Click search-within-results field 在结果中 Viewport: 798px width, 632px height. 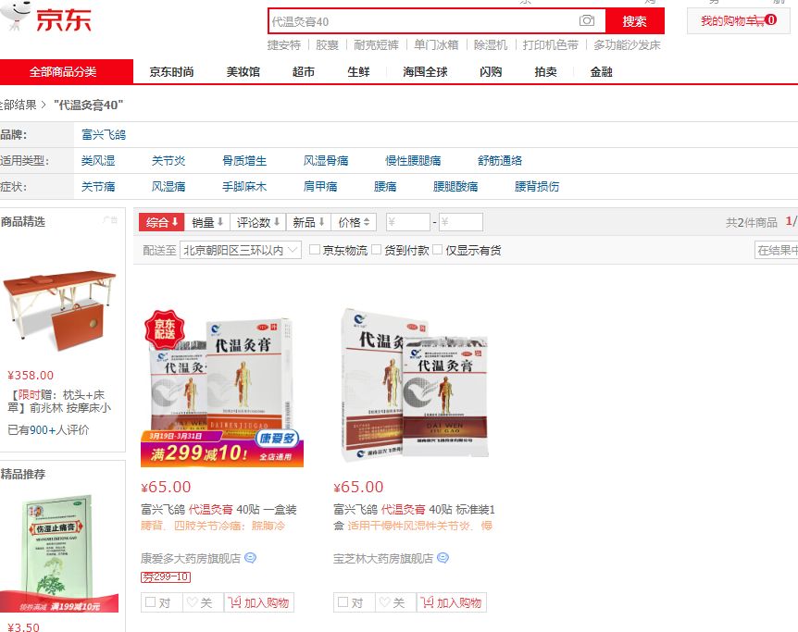(776, 250)
